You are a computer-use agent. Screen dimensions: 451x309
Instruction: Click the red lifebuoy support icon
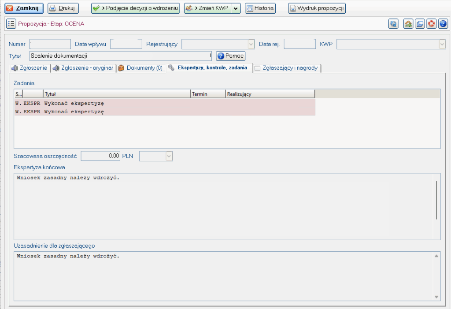pos(432,24)
